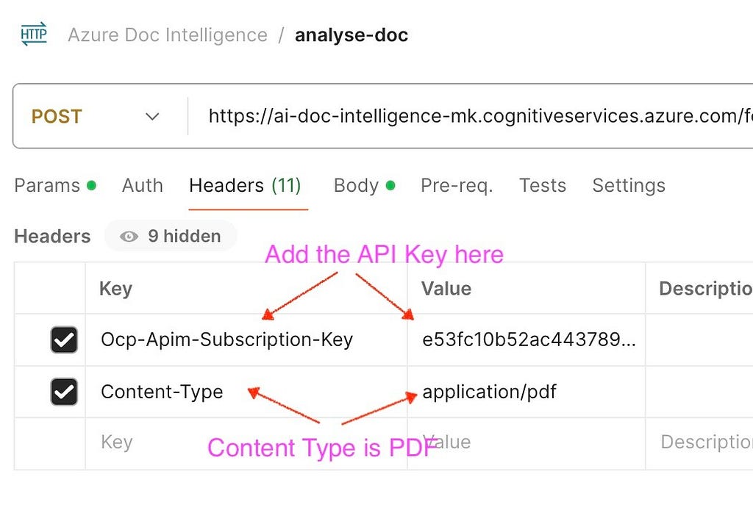Open the POST method dropdown
The height and width of the screenshot is (507, 753).
[96, 117]
